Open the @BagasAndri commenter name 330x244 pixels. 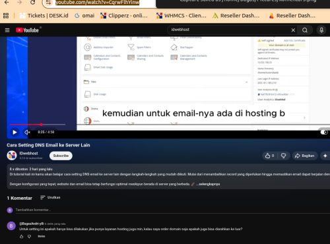(32, 224)
